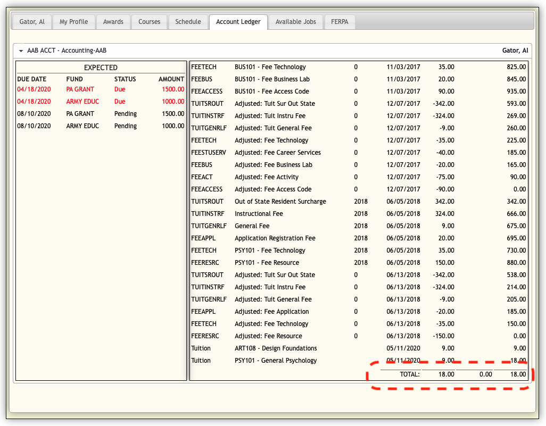Click the DUE DATE column header

click(x=32, y=79)
